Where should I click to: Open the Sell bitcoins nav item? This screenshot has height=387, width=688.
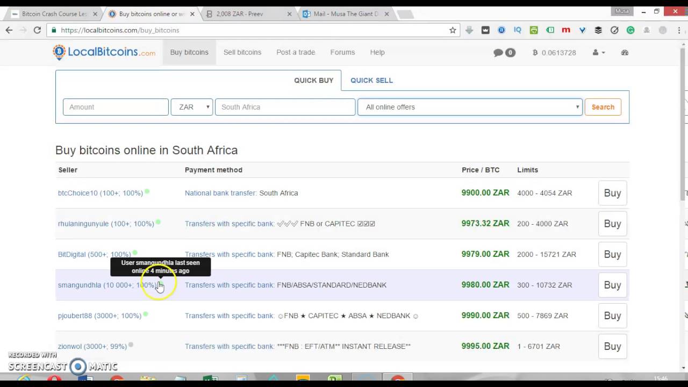242,52
